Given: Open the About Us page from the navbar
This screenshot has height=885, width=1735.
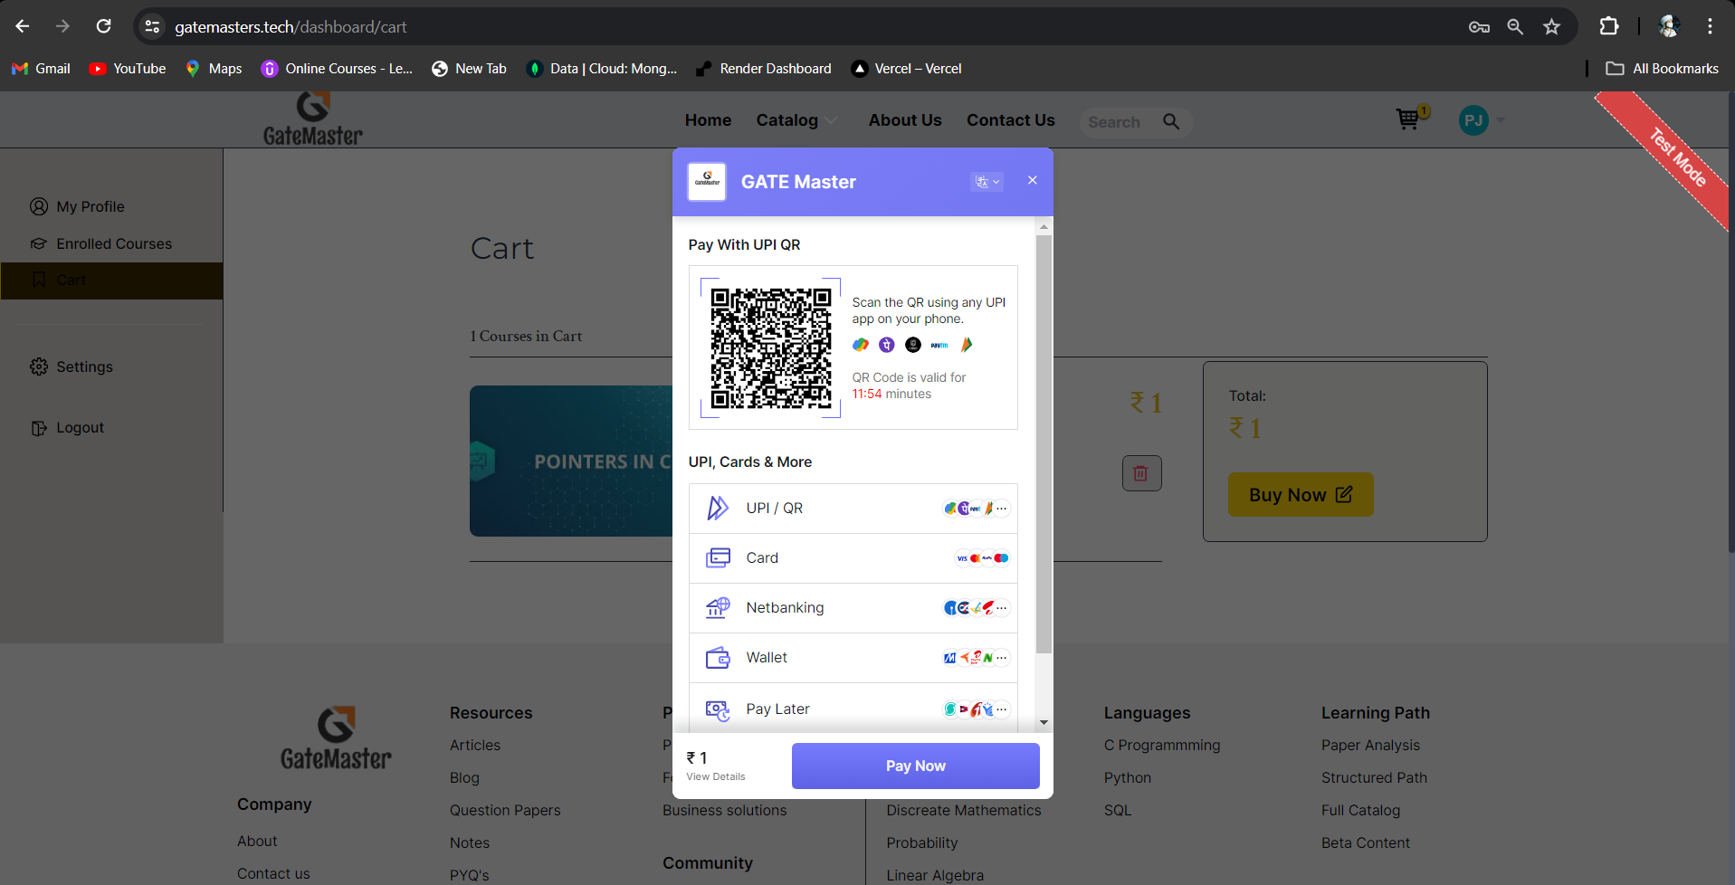Looking at the screenshot, I should click(904, 119).
